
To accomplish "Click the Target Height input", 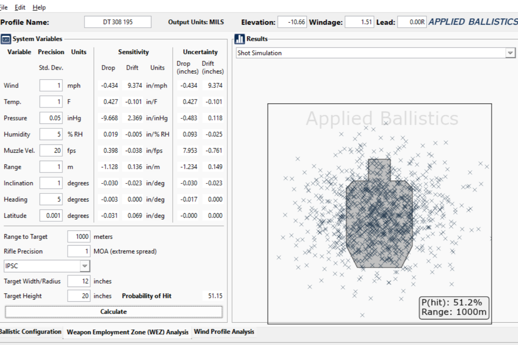I will coord(79,296).
